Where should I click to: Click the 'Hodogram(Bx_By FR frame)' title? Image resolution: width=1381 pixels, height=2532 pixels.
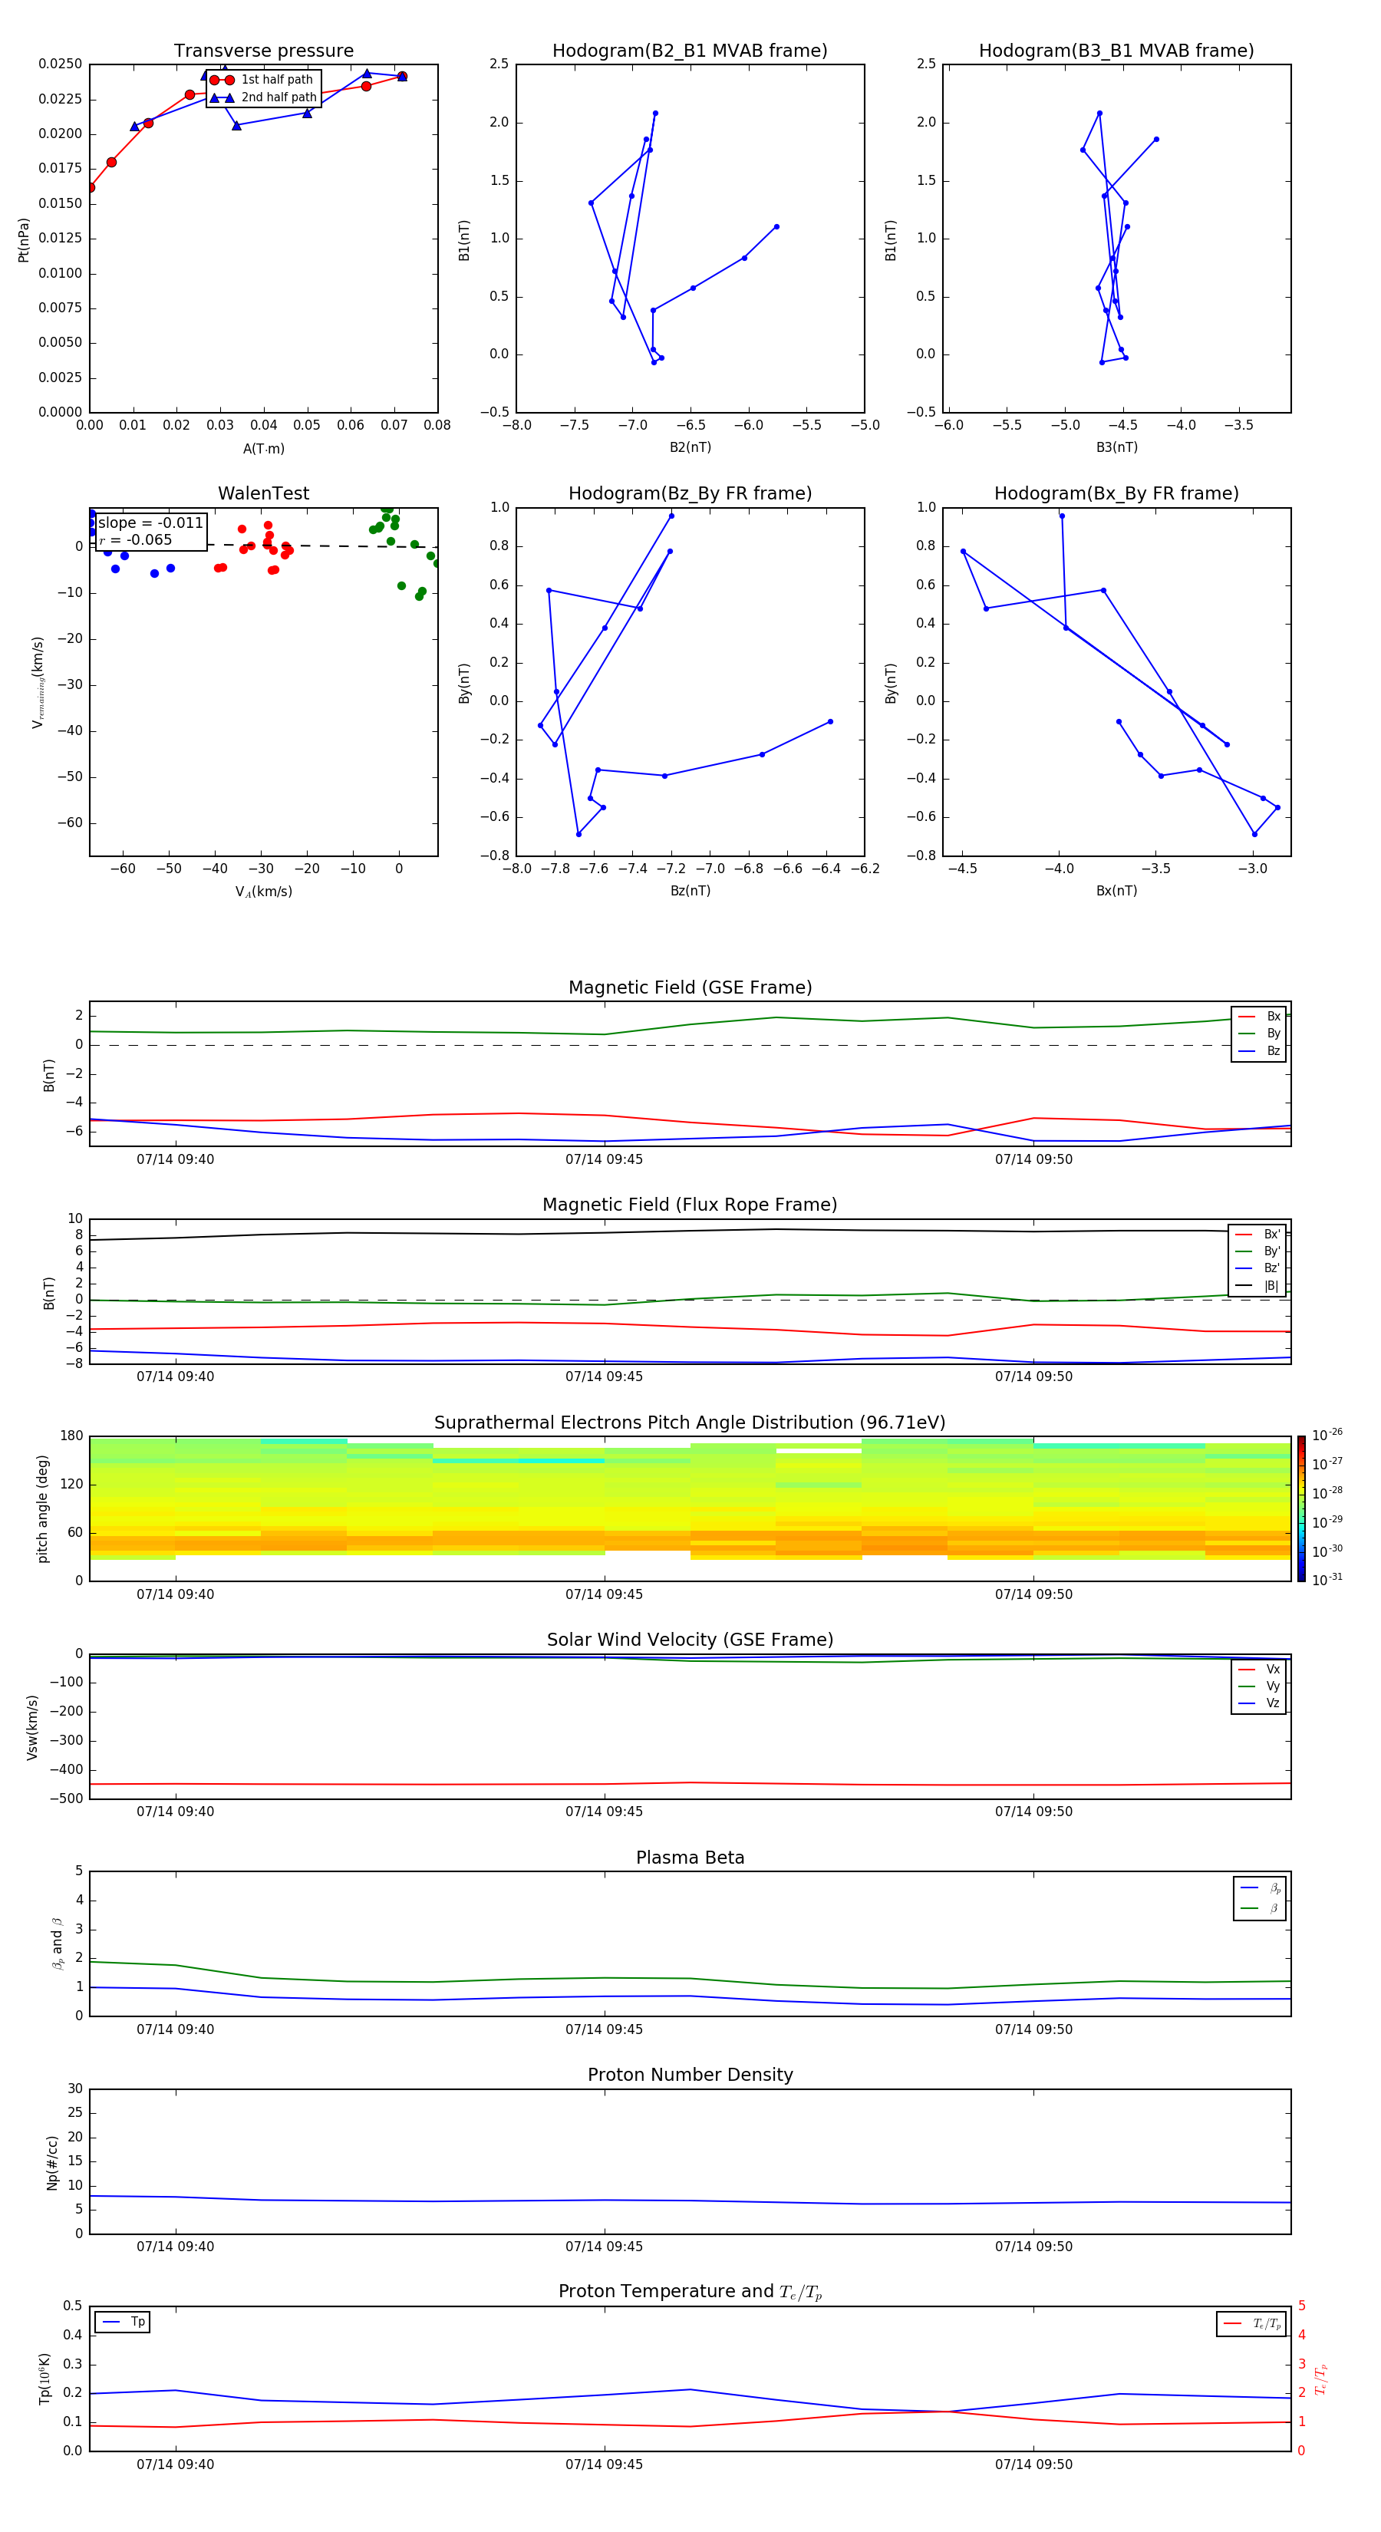coord(1116,493)
